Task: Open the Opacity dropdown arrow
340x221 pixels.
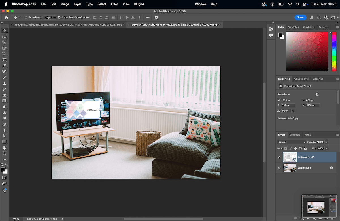Action: 326,142
